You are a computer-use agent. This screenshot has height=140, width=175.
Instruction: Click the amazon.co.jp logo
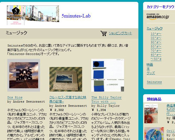pos(158,16)
